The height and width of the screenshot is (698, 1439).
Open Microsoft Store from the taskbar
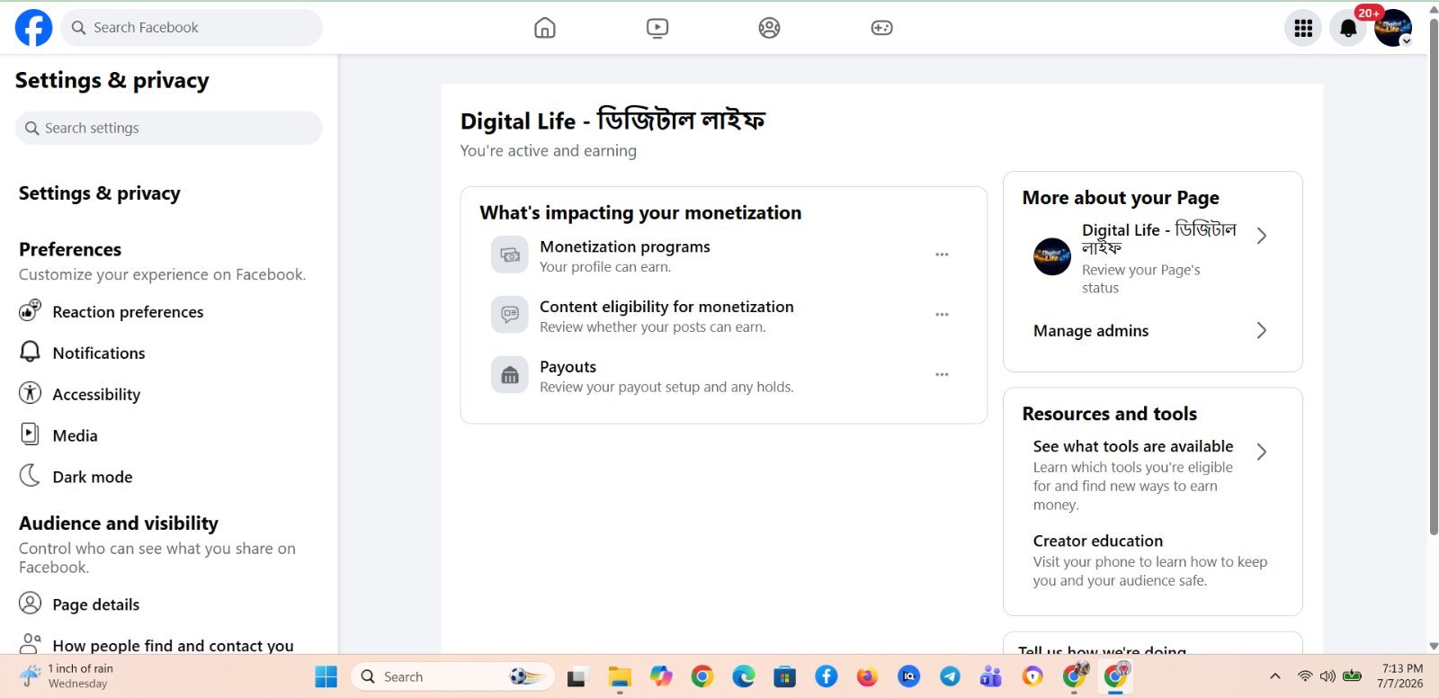point(785,677)
